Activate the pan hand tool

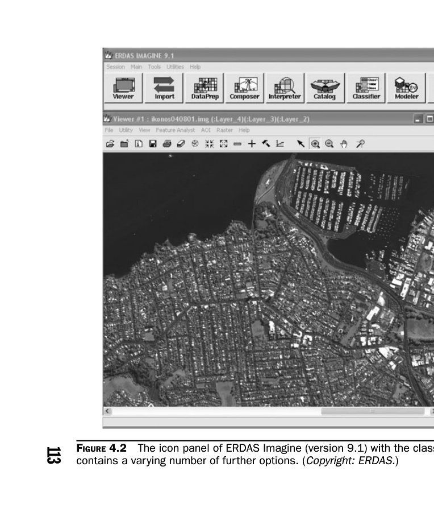coord(344,144)
